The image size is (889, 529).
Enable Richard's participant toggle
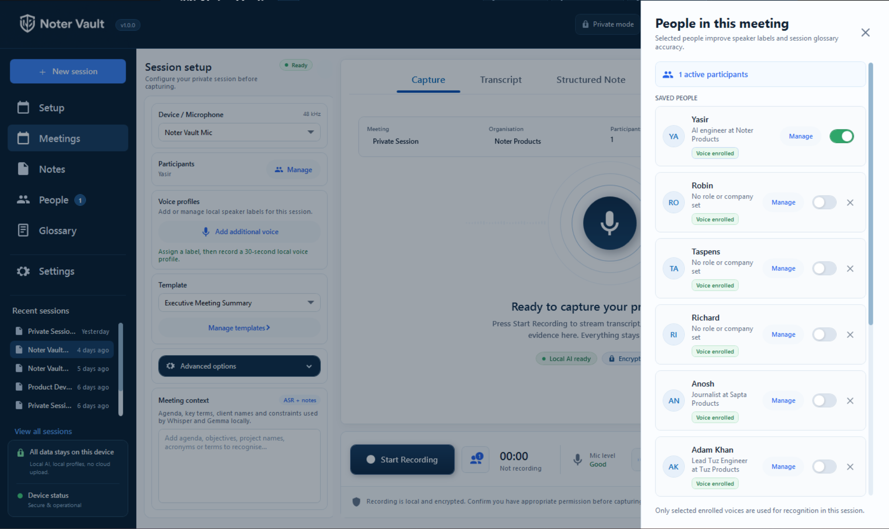point(824,335)
